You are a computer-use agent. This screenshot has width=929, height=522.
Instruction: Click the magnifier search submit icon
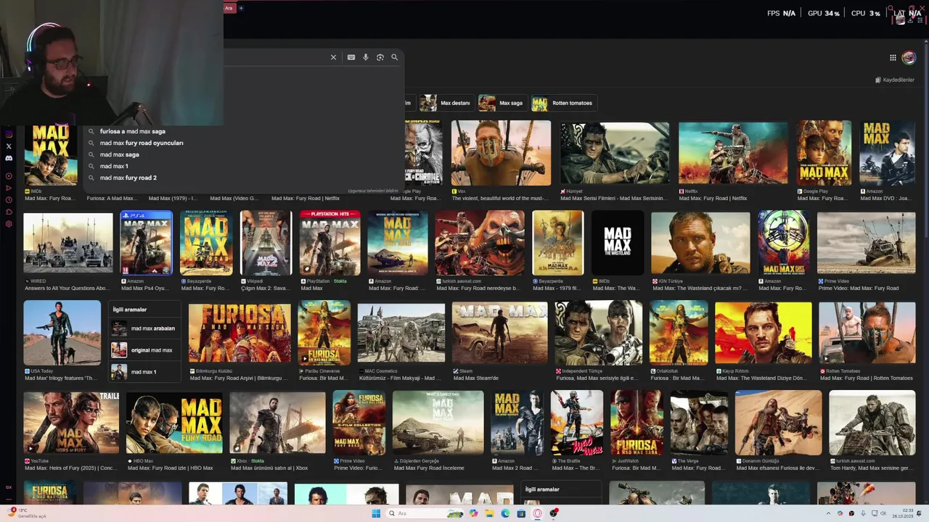395,57
